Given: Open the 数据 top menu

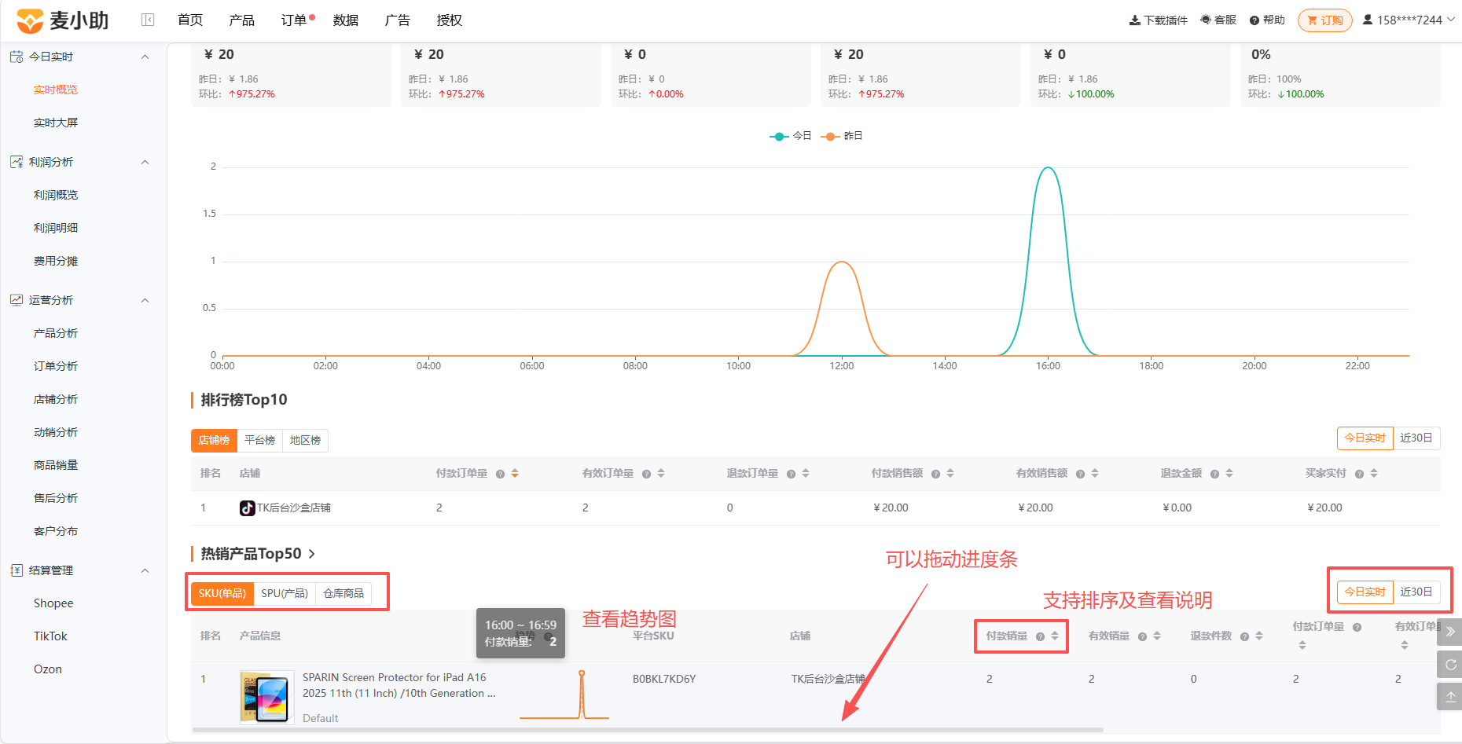Looking at the screenshot, I should 346,20.
